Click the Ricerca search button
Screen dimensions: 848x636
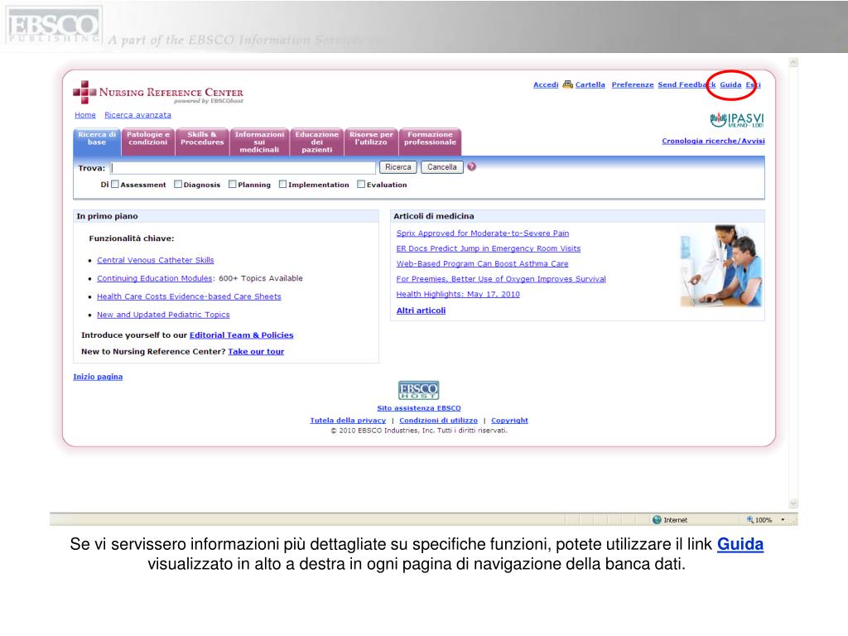(x=398, y=167)
